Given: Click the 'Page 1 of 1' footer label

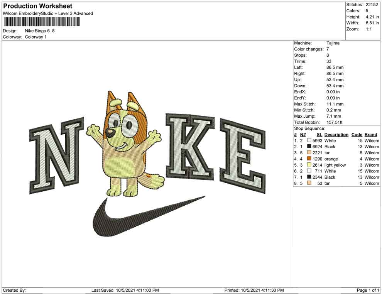Looking at the screenshot, I should coord(368,290).
